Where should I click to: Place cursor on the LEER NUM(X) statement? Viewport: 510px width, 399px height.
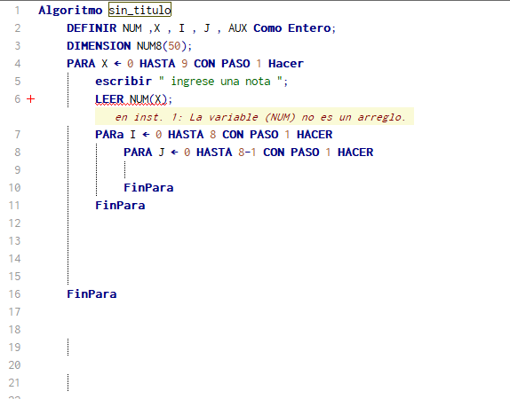tap(133, 99)
